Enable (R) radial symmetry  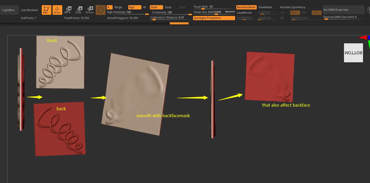(282, 18)
